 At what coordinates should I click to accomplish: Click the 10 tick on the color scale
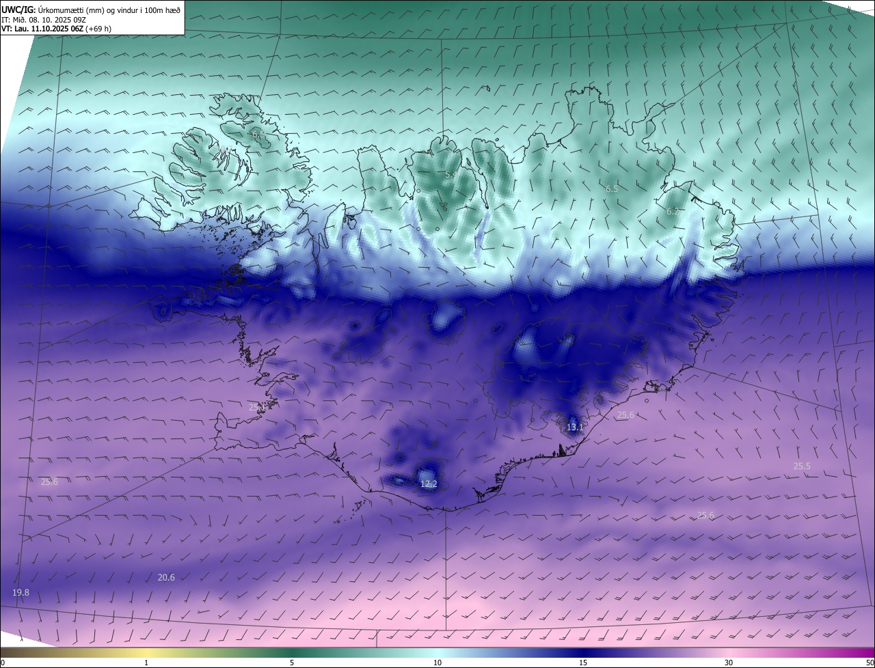[x=437, y=663]
